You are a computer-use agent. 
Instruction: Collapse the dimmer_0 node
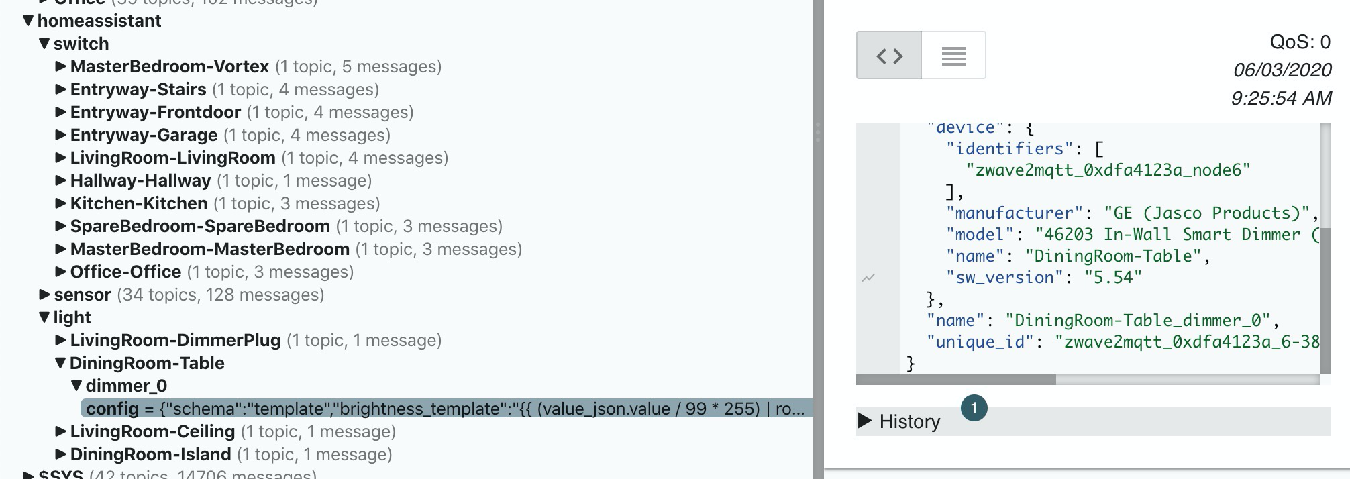click(76, 386)
